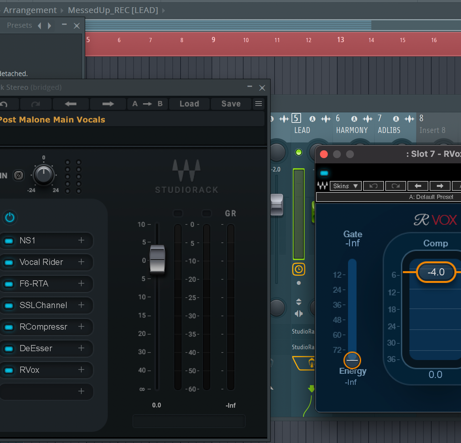The width and height of the screenshot is (461, 443).
Task: Disable the DeEsser plugin indicator
Action: (9, 349)
